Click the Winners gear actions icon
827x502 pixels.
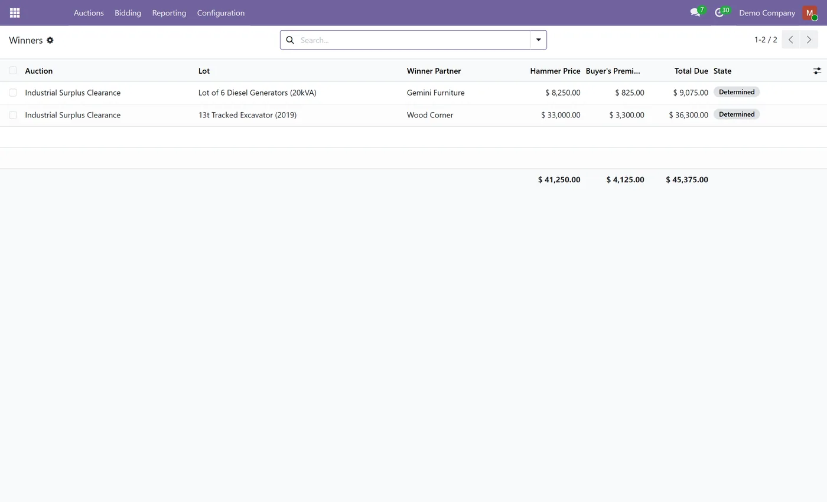(x=50, y=40)
